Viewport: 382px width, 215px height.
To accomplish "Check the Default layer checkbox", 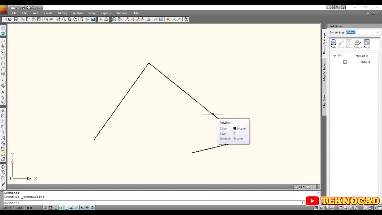I will [x=345, y=62].
